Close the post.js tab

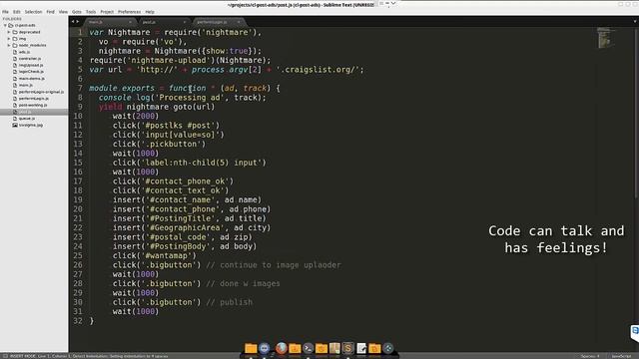click(x=184, y=22)
